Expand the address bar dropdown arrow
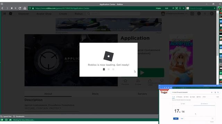The height and width of the screenshot is (124, 222). point(183,8)
